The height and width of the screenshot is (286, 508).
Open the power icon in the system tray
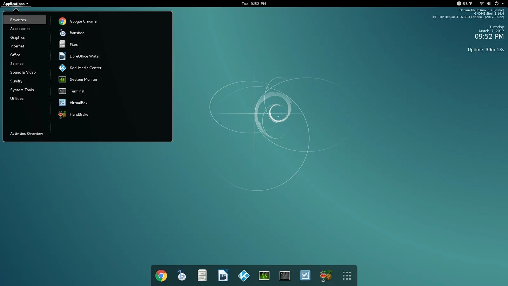pyautogui.click(x=496, y=3)
